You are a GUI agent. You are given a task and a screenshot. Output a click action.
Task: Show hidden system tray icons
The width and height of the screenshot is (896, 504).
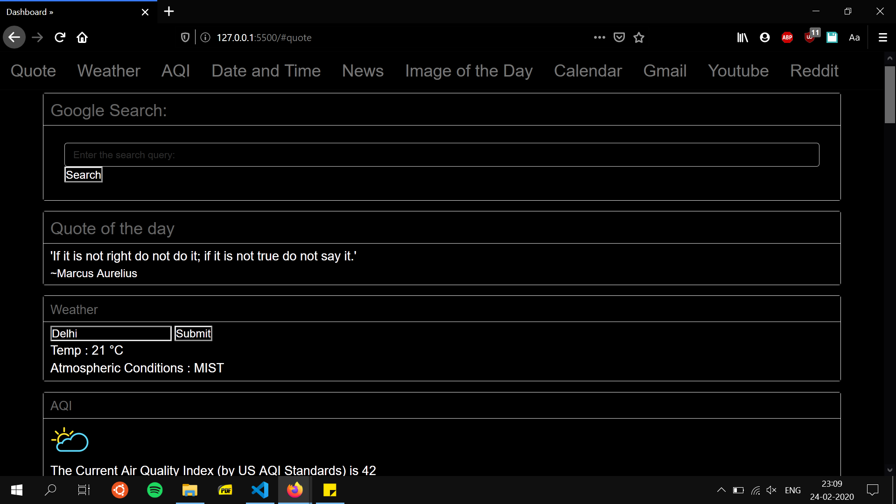[x=721, y=490]
